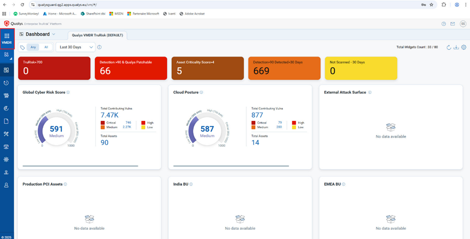Select Qualys VMDR TruRisk (DEFAULT) tab

coord(98,35)
